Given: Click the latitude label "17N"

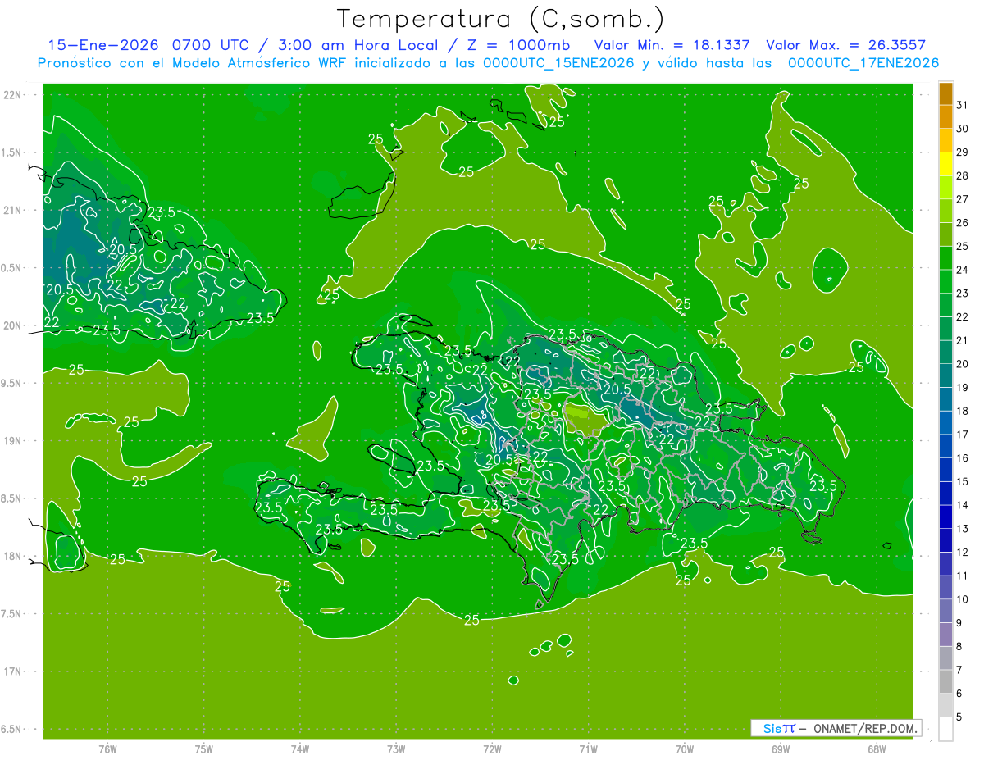Looking at the screenshot, I should (x=12, y=671).
